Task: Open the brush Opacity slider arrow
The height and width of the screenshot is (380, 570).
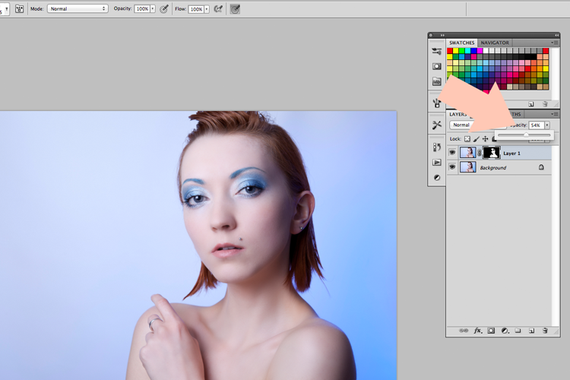Action: click(x=153, y=8)
